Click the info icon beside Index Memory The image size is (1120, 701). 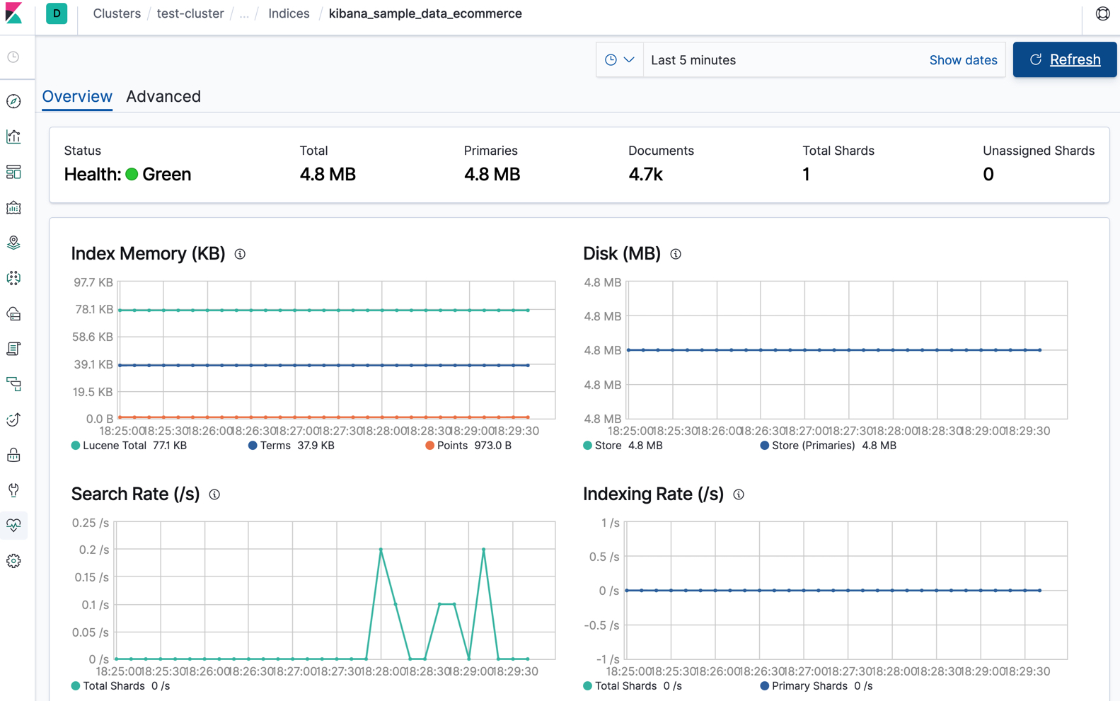pyautogui.click(x=240, y=254)
